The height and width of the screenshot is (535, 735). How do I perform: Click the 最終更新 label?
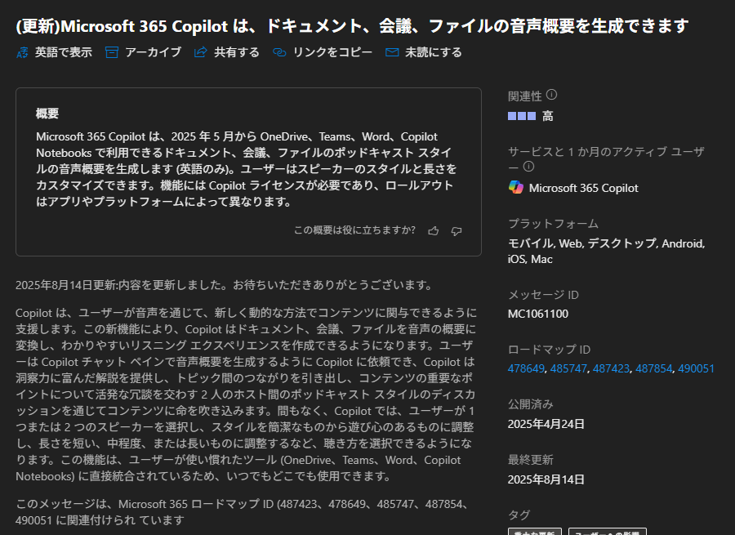(x=531, y=460)
